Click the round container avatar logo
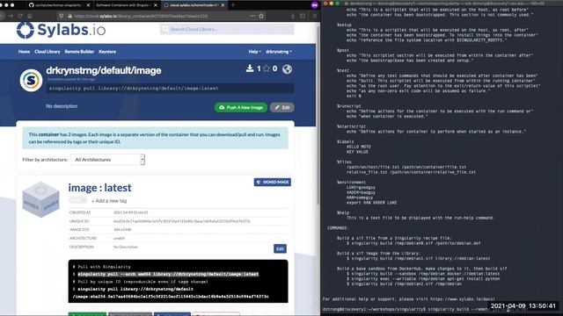The height and width of the screenshot is (316, 563). pos(32,80)
